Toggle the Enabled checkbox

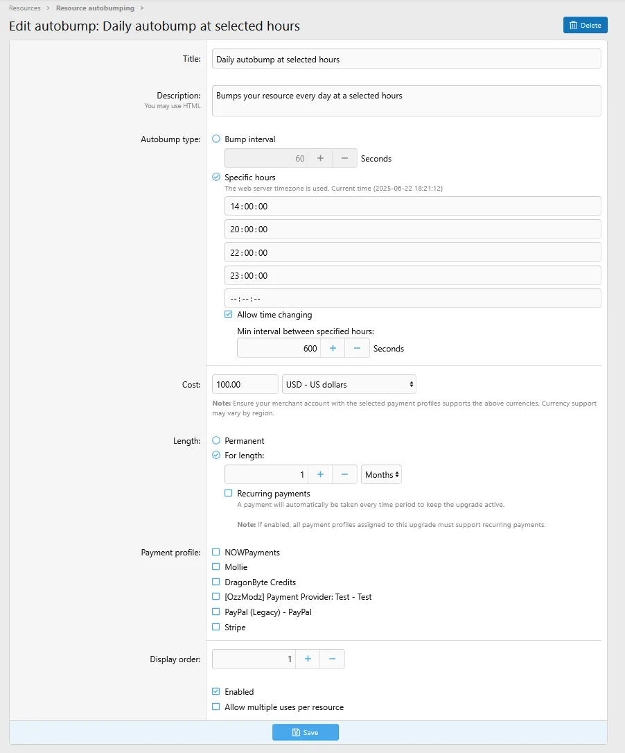click(x=216, y=691)
